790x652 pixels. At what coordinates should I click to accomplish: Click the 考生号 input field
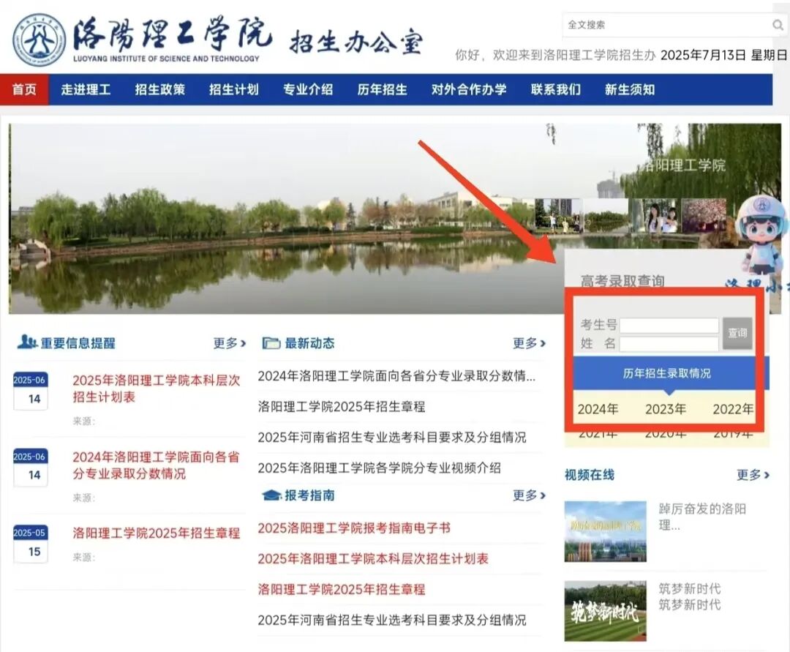pos(670,325)
